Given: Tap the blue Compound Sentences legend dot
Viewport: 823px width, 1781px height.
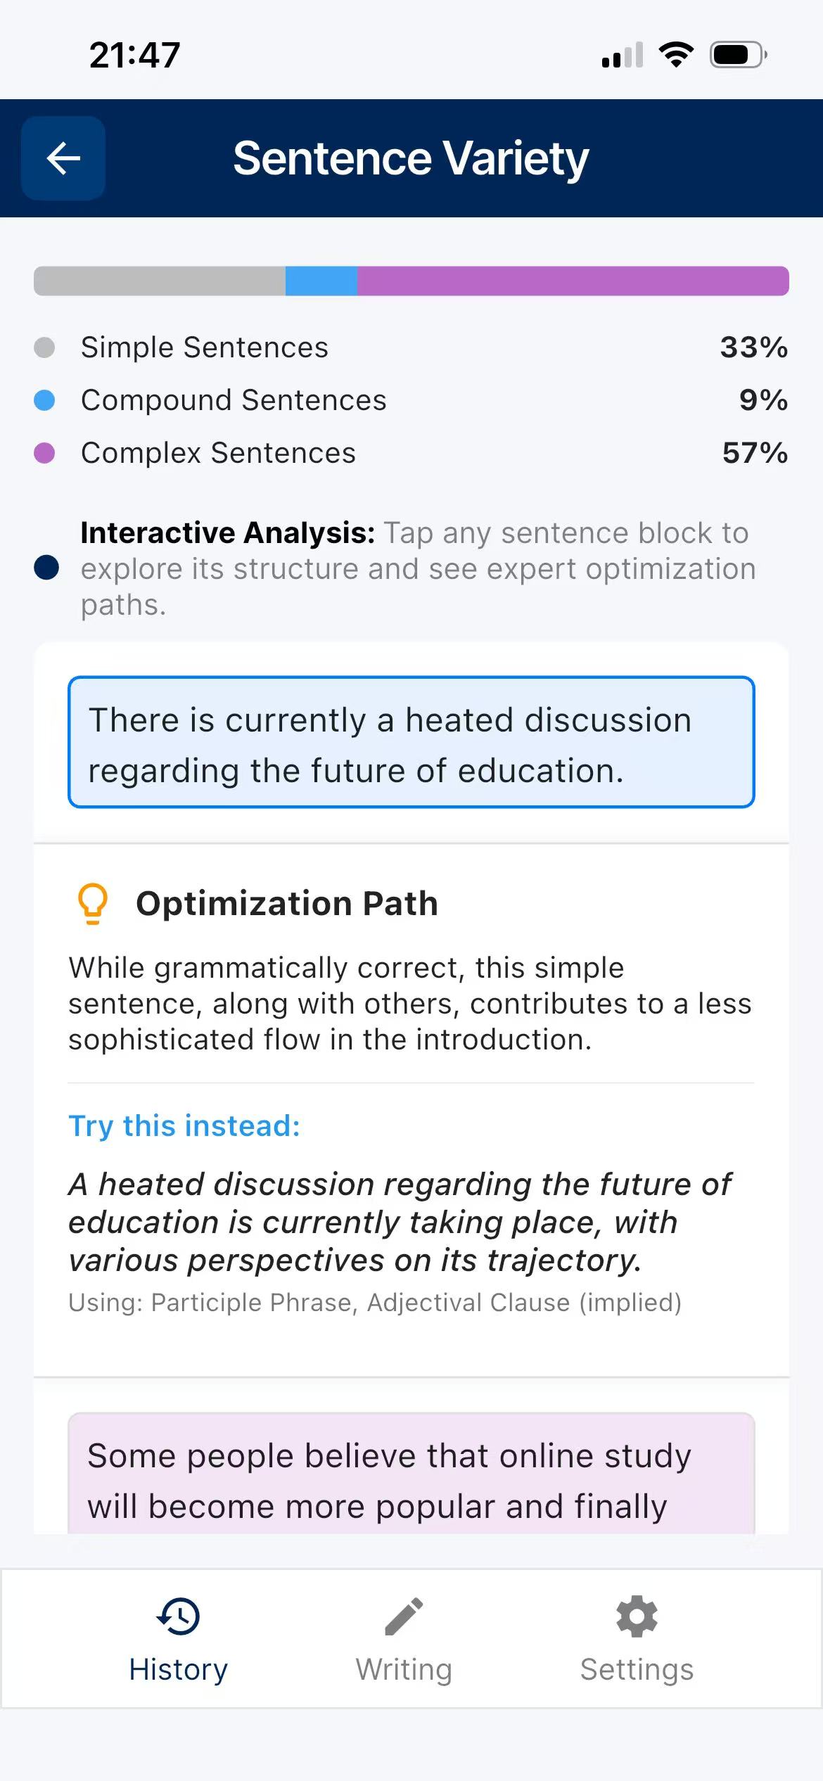Looking at the screenshot, I should click(44, 400).
